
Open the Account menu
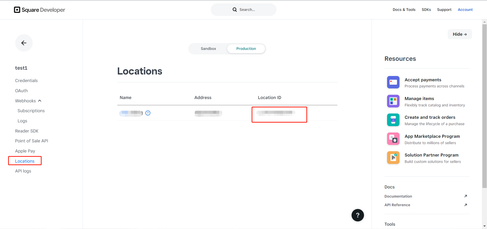(465, 10)
